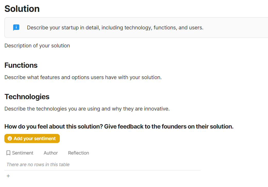Click the 'Description of your solution' line
Image resolution: width=268 pixels, height=187 pixels.
point(37,46)
